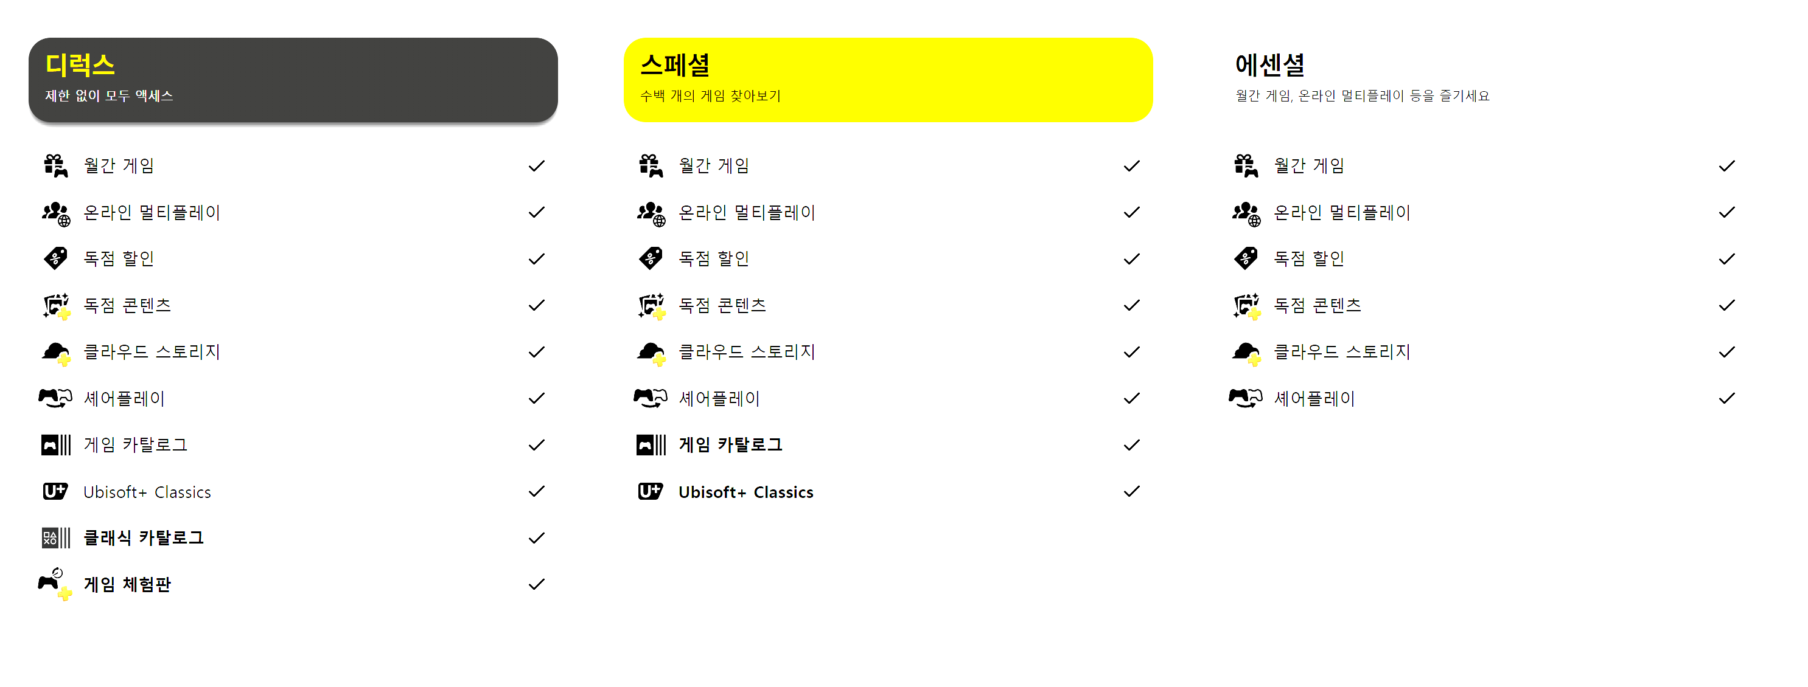Click the bold Ubisoft+ Classics text in 스페셜 column
The height and width of the screenshot is (687, 1808).
click(x=746, y=492)
